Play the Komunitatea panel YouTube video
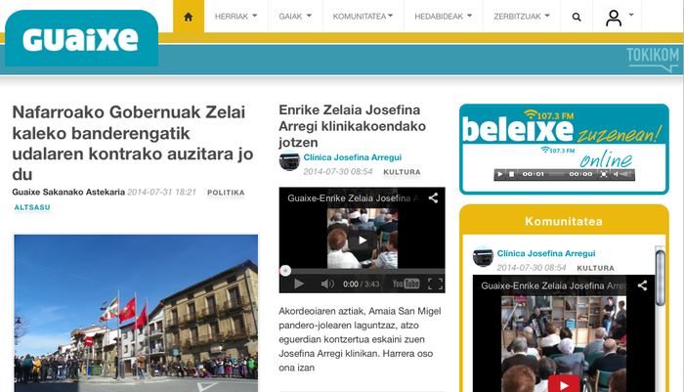Viewport: 684px width, 392px height. point(564,385)
